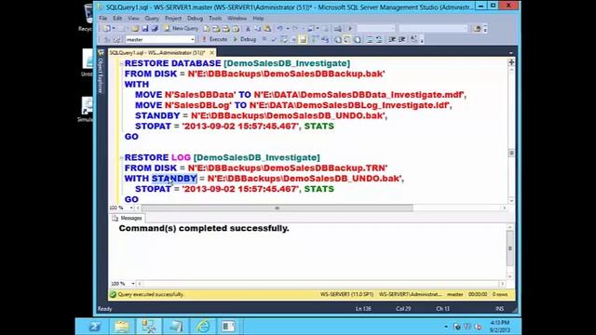The width and height of the screenshot is (596, 335).
Task: Click Specify Values for Template Parameters icon
Action: (413, 39)
